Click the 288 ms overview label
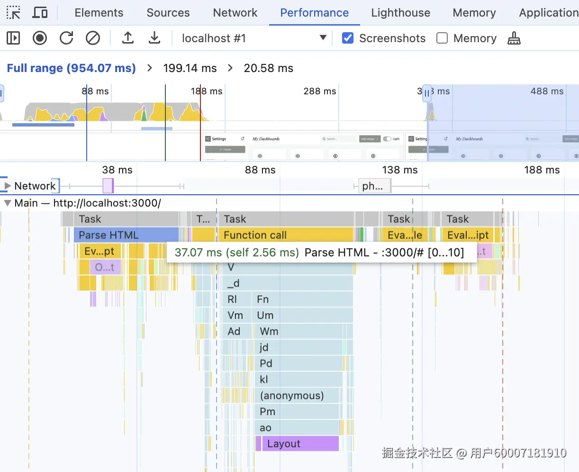579x472 pixels. 320,91
